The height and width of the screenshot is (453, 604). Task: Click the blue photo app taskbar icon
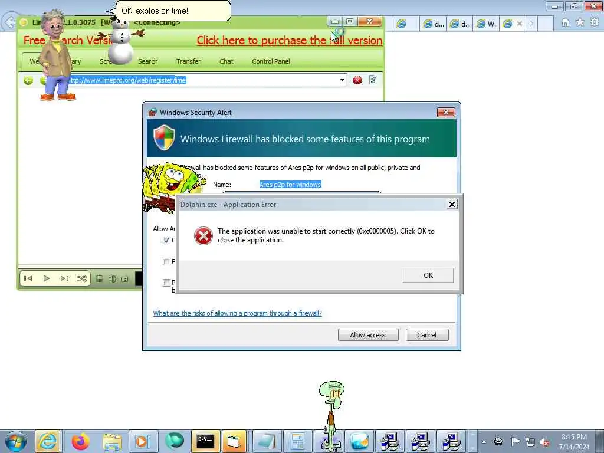[x=359, y=441]
